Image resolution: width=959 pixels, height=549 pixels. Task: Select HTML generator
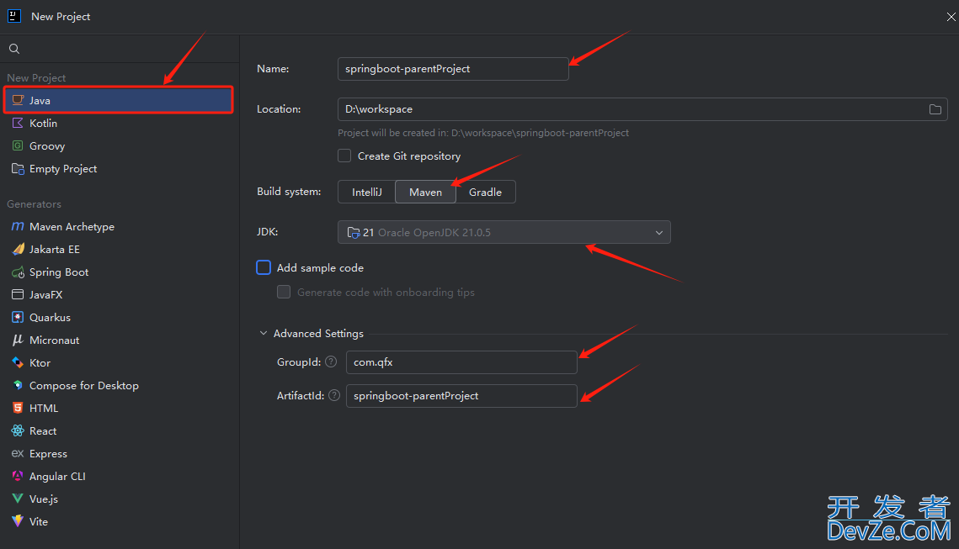[x=118, y=408]
